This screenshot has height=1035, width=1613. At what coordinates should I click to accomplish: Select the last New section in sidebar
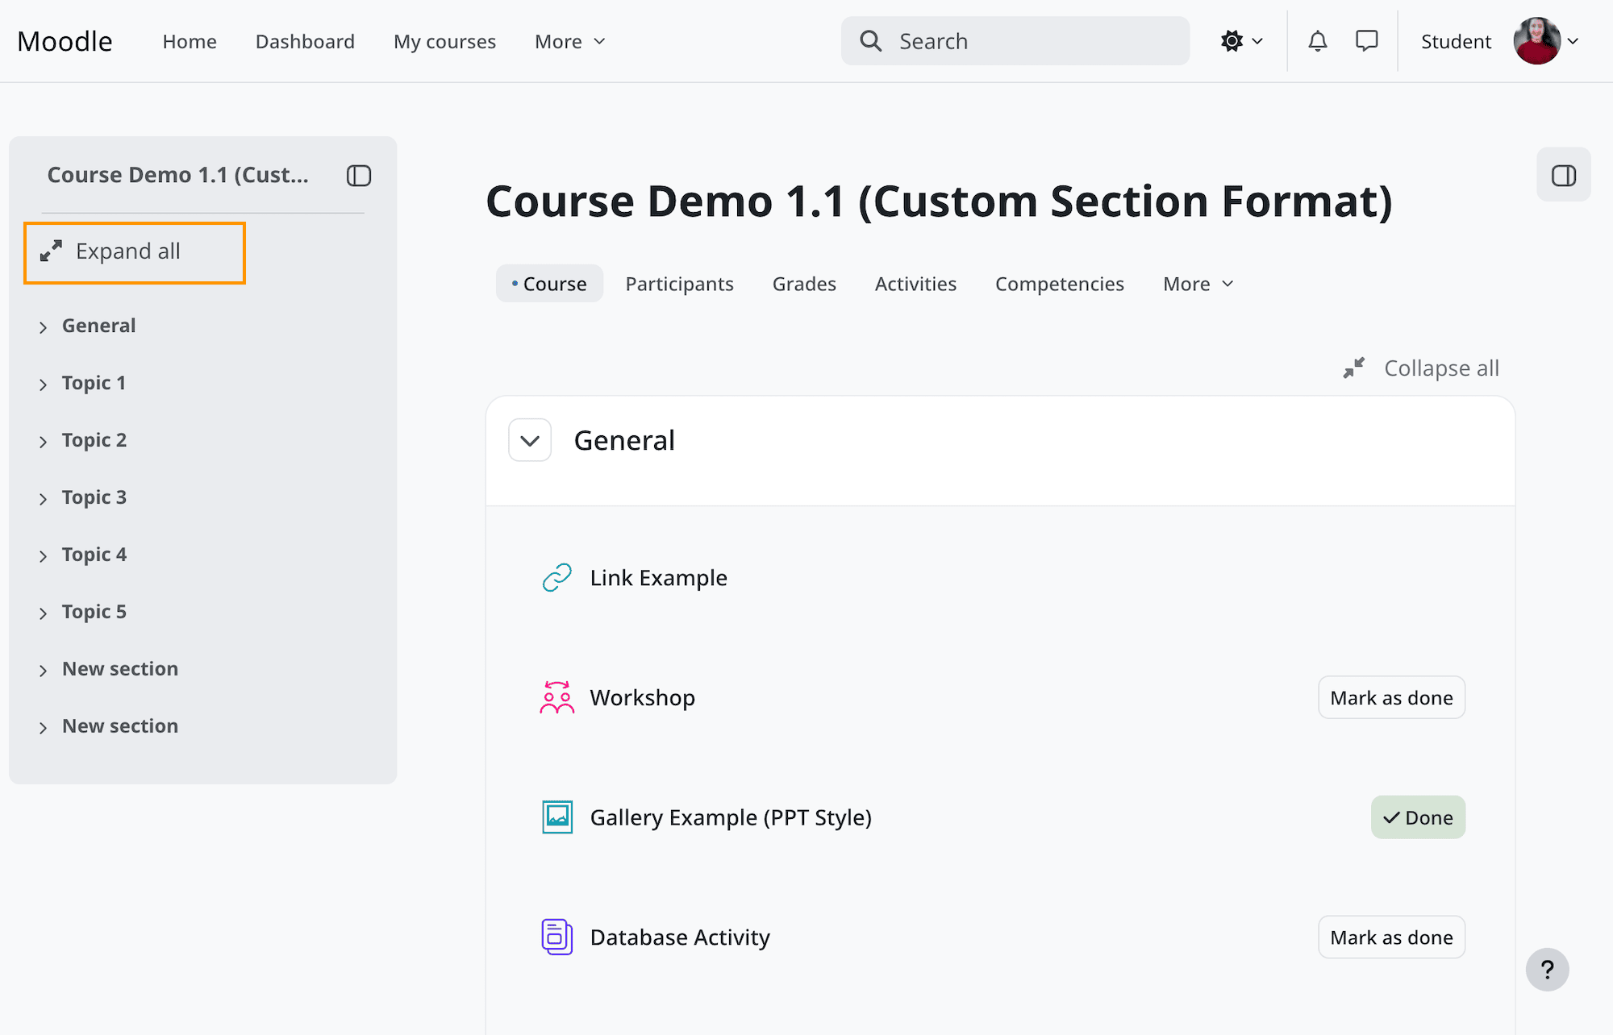click(x=120, y=726)
